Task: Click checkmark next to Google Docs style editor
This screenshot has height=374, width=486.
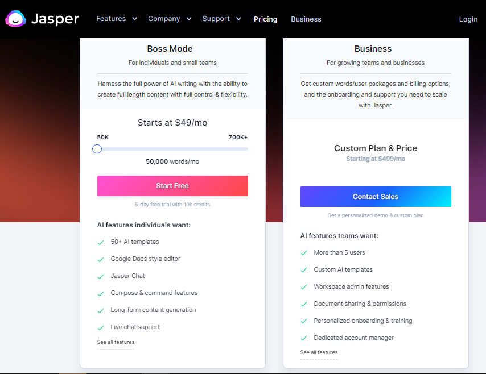Action: pos(101,259)
